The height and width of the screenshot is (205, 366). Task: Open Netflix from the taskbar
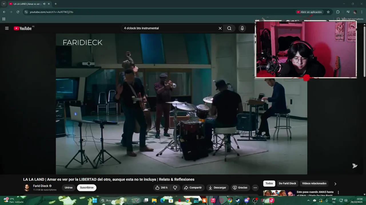[x=179, y=200]
